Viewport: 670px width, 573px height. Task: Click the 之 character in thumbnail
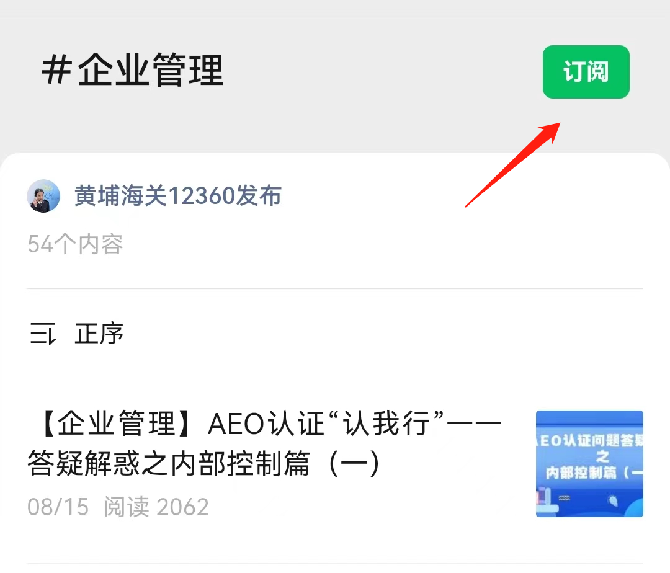point(603,456)
